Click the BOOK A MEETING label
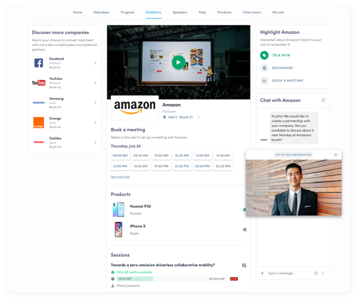This screenshot has width=359, height=300. coord(288,81)
